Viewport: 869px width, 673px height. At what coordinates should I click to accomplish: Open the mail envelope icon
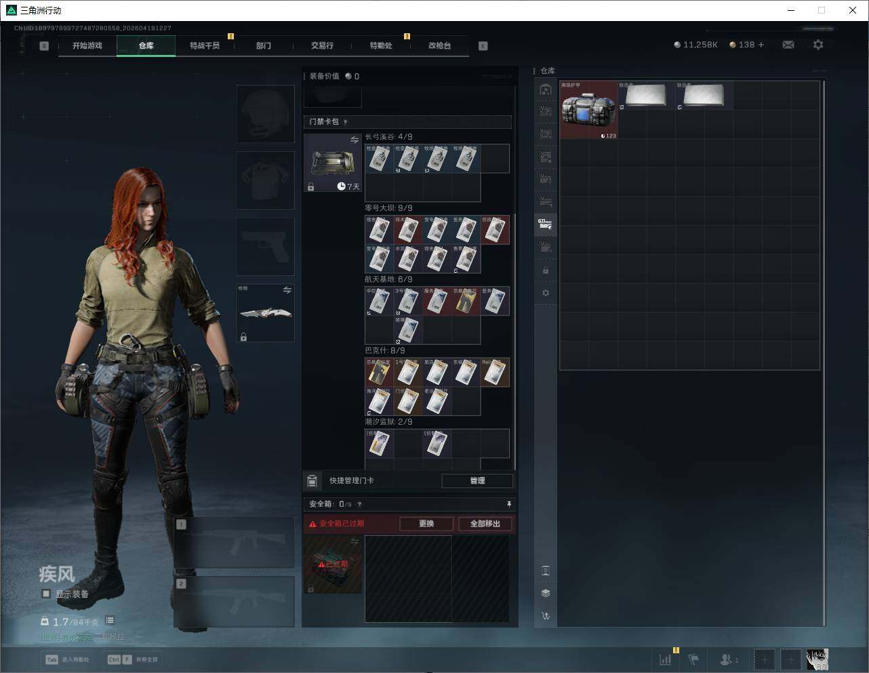pos(788,45)
